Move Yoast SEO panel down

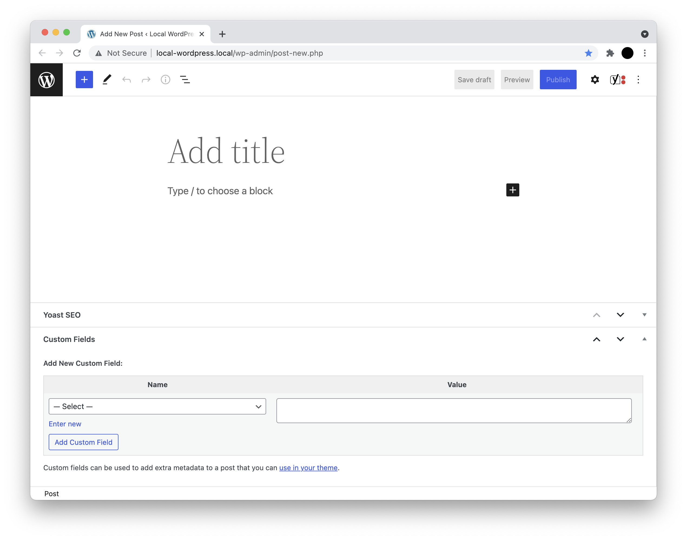(620, 315)
